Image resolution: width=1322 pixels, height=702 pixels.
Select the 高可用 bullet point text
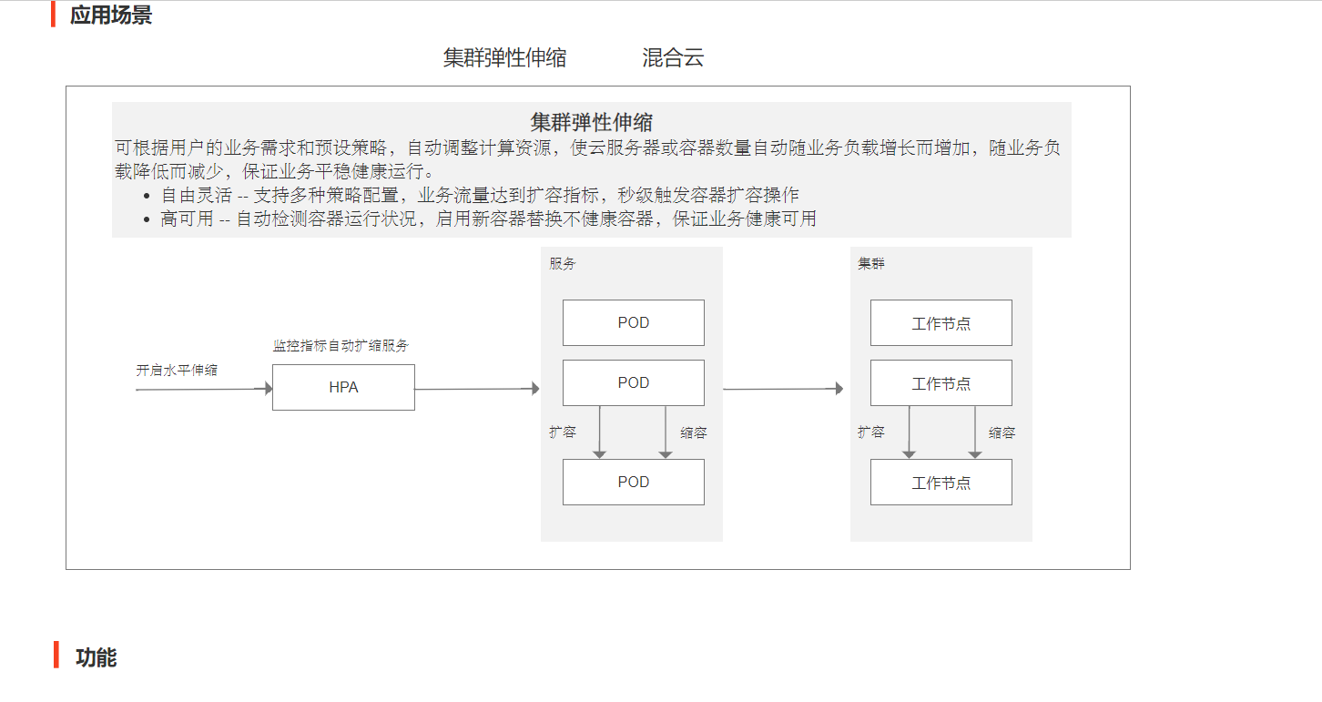pyautogui.click(x=488, y=219)
